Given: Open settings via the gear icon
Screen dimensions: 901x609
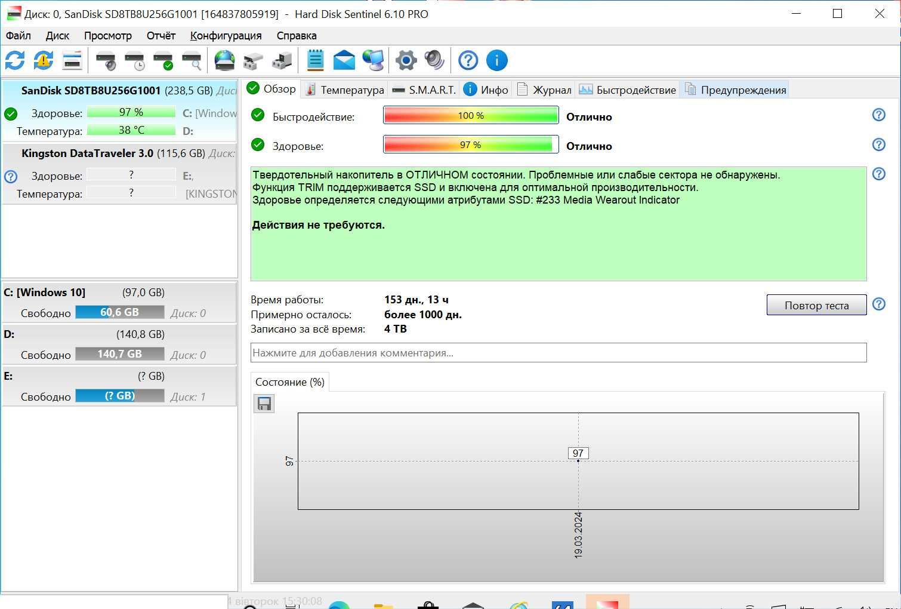Looking at the screenshot, I should coord(406,60).
